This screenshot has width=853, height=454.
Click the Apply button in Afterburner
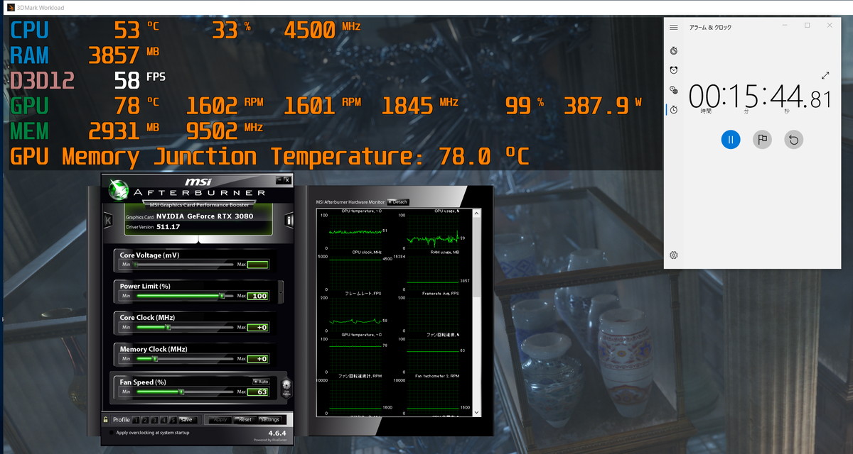220,419
